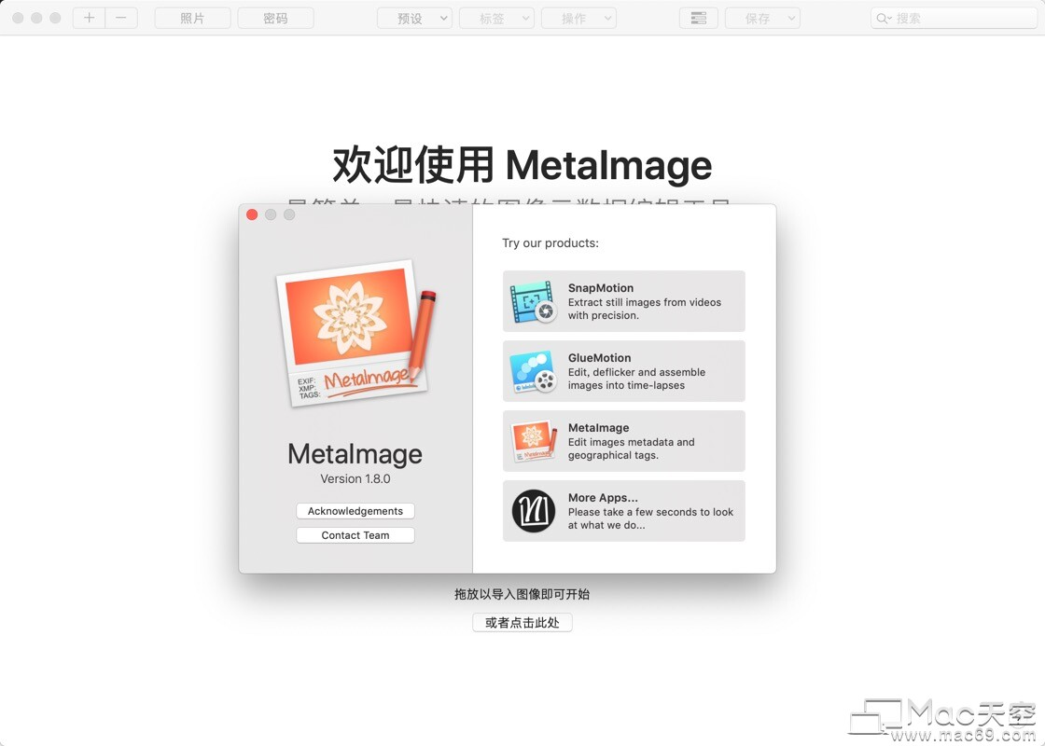Open the GlueMotion product title
The height and width of the screenshot is (746, 1045).
pyautogui.click(x=599, y=358)
